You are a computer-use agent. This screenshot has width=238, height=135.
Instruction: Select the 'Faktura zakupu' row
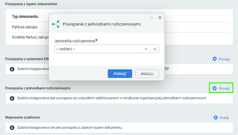pos(119,27)
